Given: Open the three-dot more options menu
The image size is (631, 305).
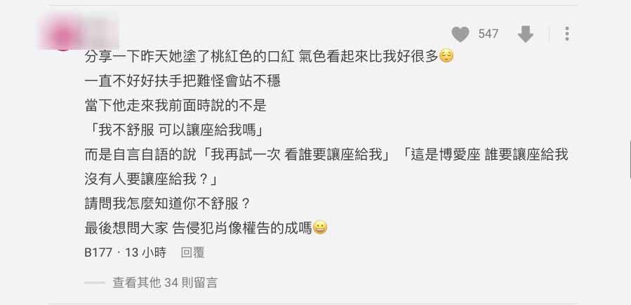Looking at the screenshot, I should click(566, 34).
